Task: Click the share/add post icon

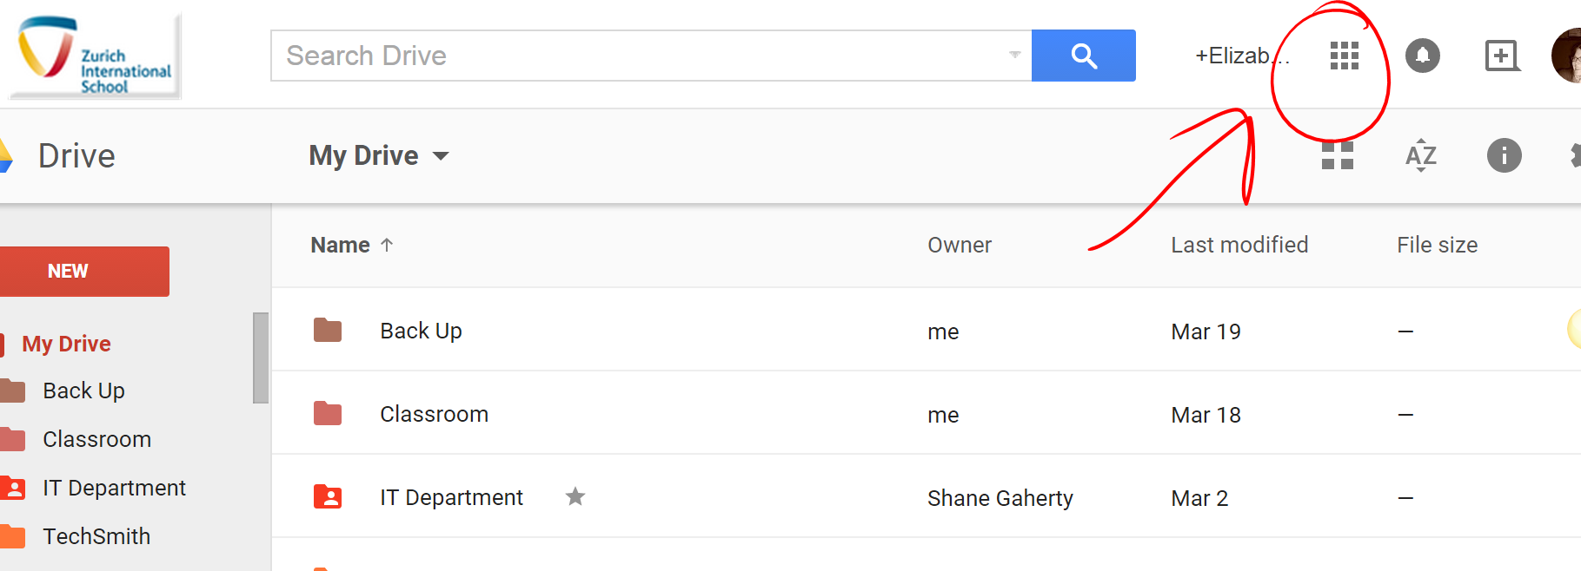Action: tap(1501, 56)
